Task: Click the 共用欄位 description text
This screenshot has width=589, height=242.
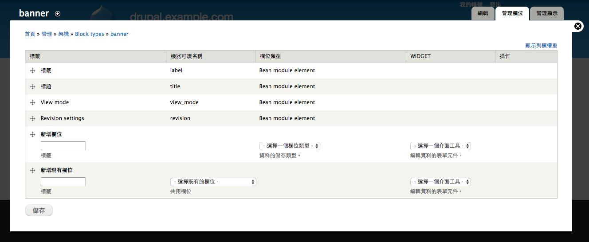Action: tap(181, 191)
